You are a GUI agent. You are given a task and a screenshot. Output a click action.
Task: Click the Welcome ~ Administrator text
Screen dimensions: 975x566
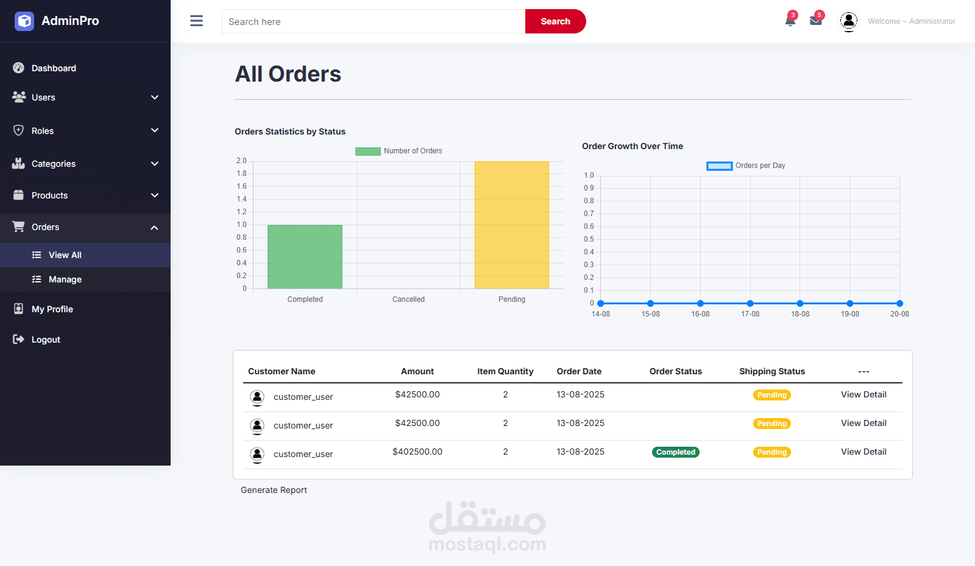click(912, 21)
